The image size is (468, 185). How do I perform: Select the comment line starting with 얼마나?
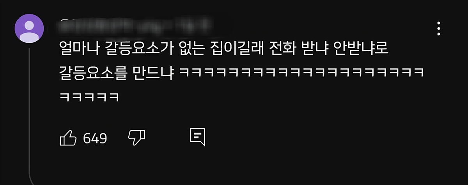tap(224, 50)
